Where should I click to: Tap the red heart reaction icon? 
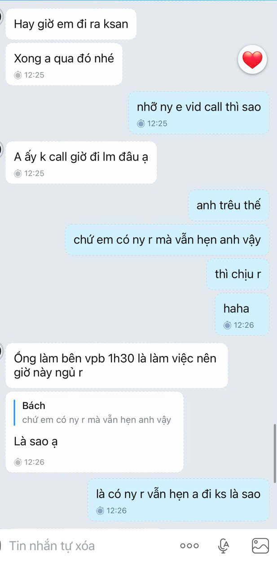coord(252,60)
